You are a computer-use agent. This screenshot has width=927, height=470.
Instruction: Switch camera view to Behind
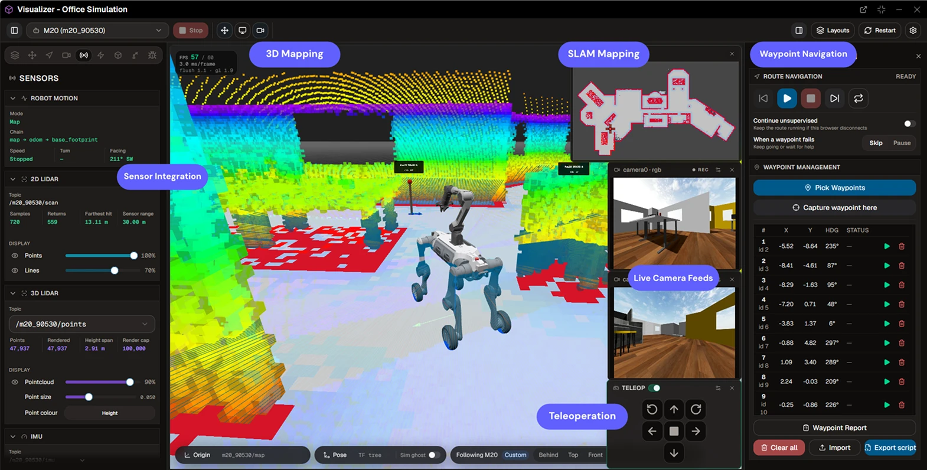click(x=548, y=455)
